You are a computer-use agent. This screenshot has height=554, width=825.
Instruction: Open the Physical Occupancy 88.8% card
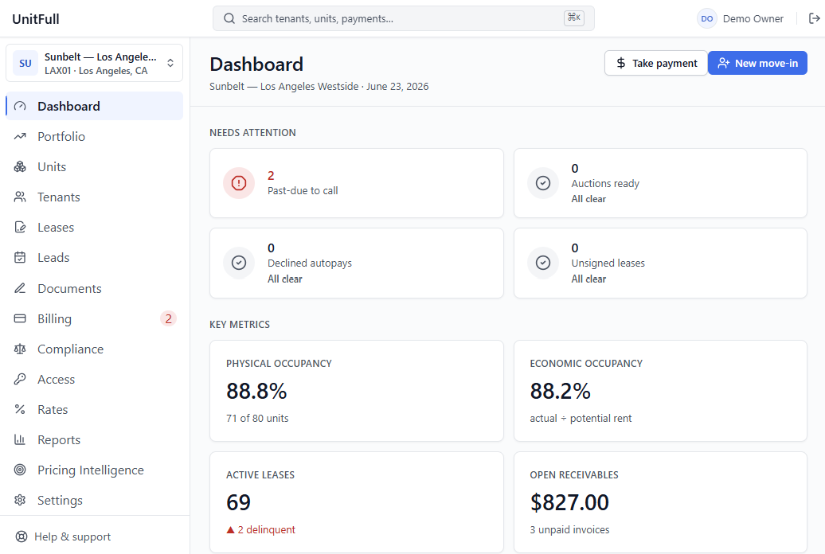point(357,391)
